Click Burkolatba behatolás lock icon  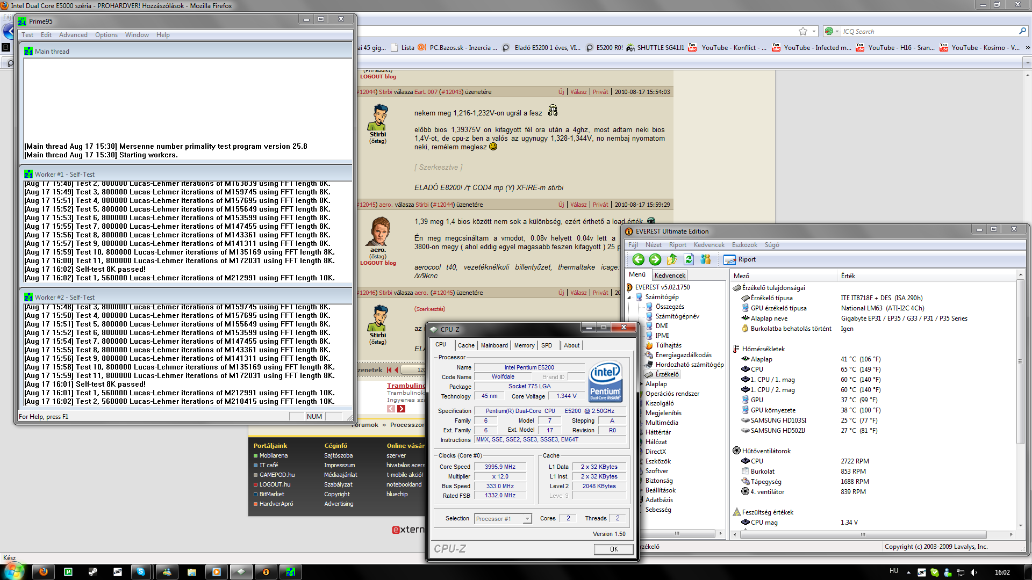tap(745, 329)
